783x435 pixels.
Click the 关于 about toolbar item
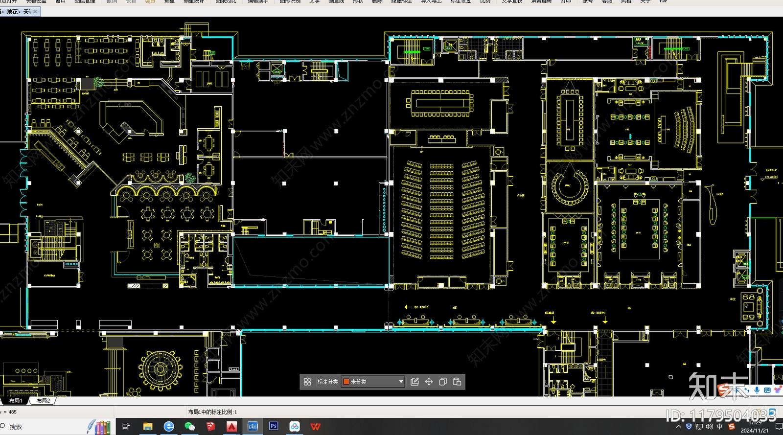(x=645, y=1)
